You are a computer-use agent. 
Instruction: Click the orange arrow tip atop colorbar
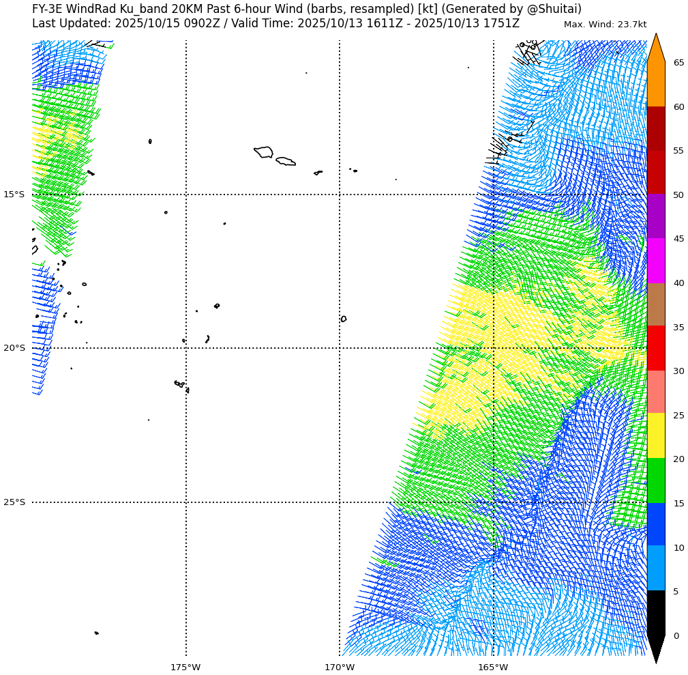click(656, 49)
